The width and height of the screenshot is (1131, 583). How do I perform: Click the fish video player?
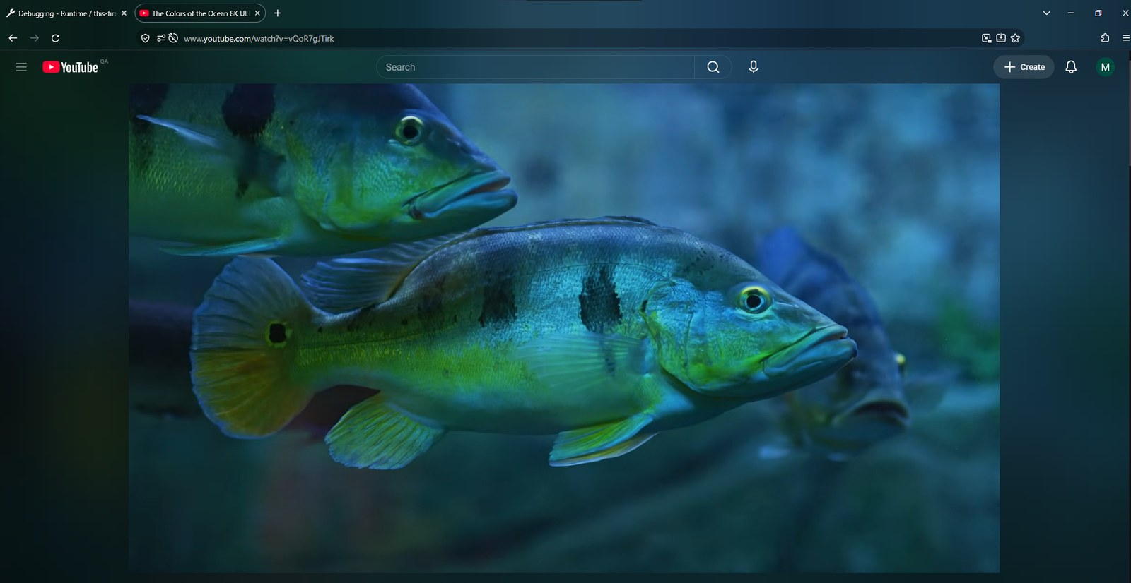coord(564,327)
